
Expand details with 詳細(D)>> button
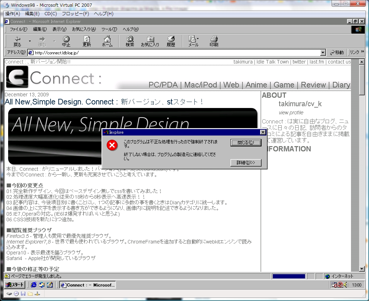click(246, 163)
